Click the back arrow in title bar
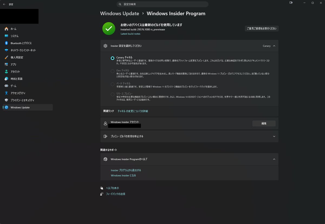Image resolution: width=325 pixels, height=224 pixels. [4, 4]
